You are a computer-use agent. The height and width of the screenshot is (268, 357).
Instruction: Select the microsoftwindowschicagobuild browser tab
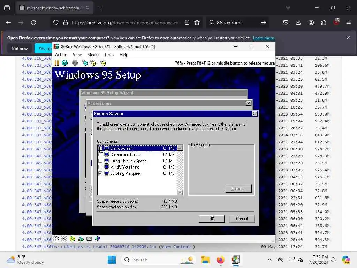point(55,8)
